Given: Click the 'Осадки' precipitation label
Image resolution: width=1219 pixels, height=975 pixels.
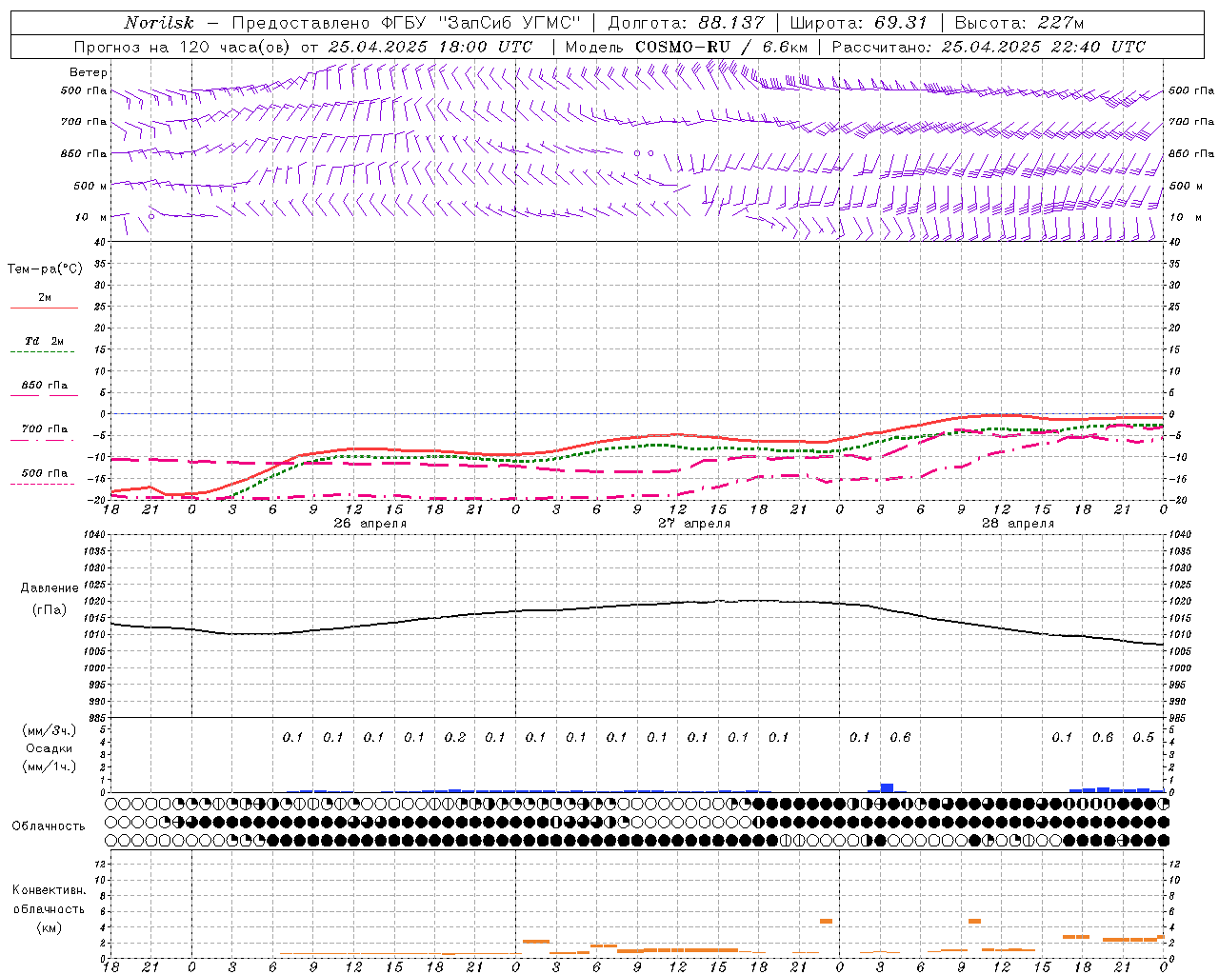Looking at the screenshot, I should (x=50, y=748).
